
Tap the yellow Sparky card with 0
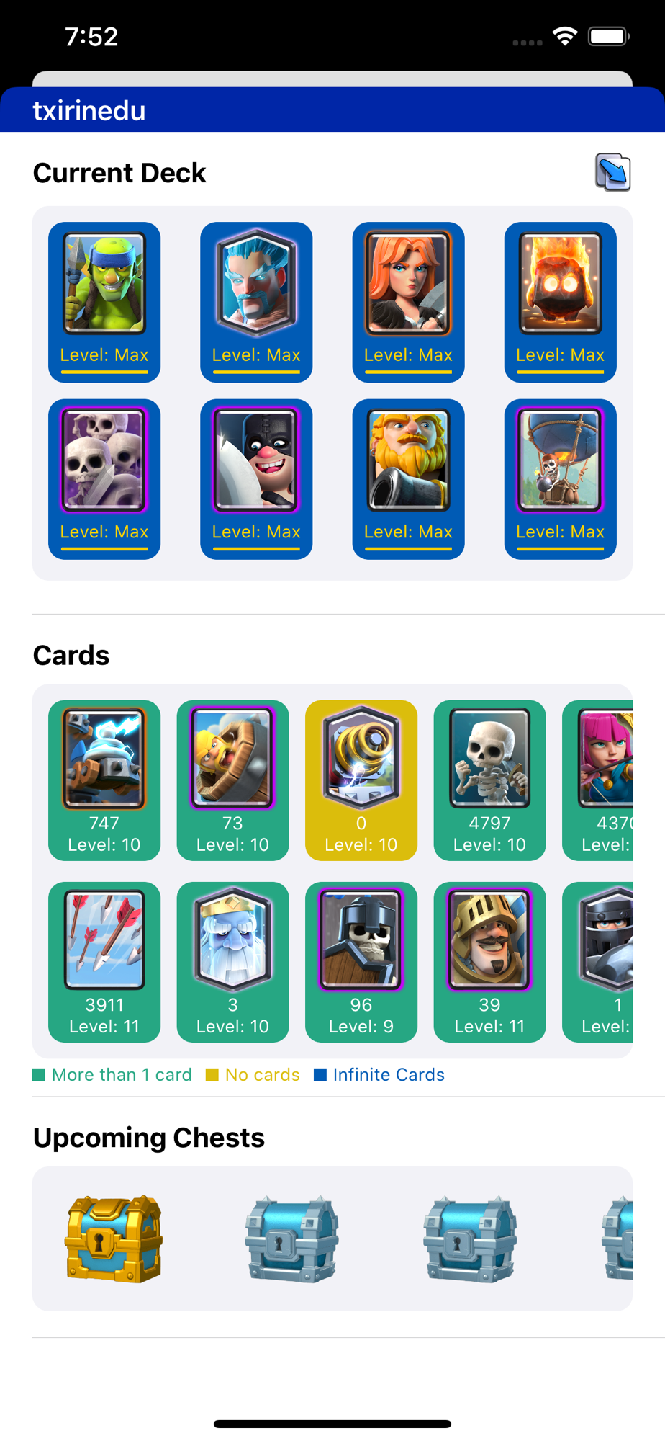pos(361,780)
